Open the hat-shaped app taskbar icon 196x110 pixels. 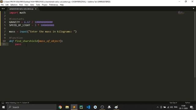click(x=109, y=107)
